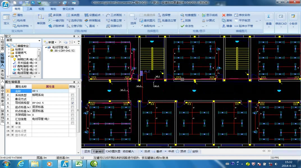Switch to the 工具 ribbon tab
The image size is (301, 168).
click(29, 9)
